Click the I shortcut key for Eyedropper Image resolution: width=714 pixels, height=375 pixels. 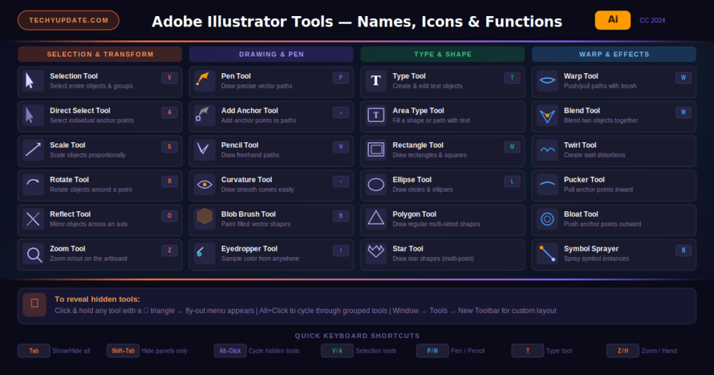340,250
